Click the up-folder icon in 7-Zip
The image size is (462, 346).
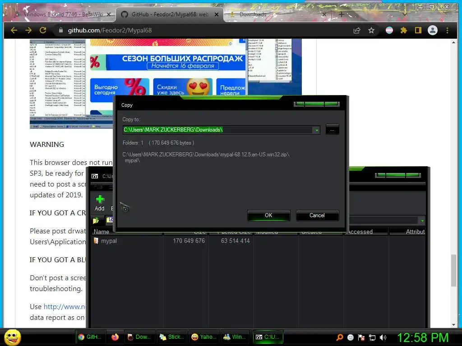click(96, 220)
